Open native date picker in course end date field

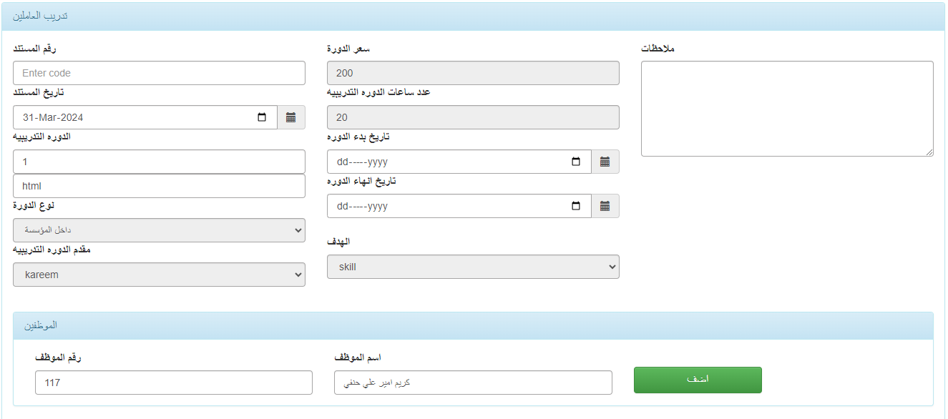[577, 207]
